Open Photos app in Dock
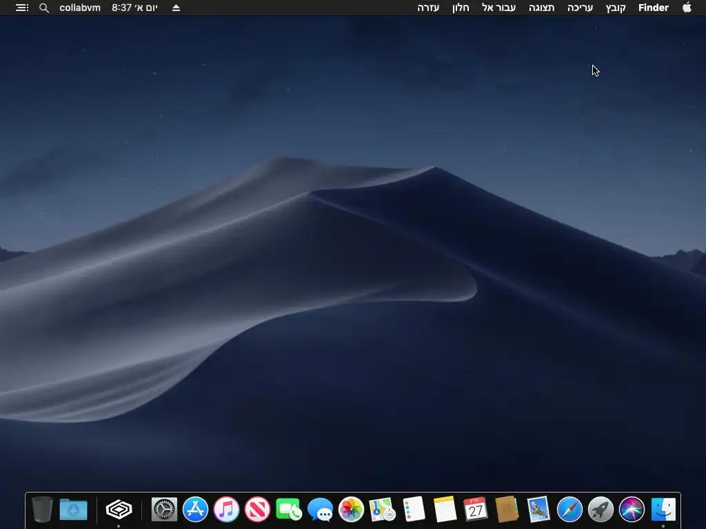Image resolution: width=706 pixels, height=529 pixels. 351,509
